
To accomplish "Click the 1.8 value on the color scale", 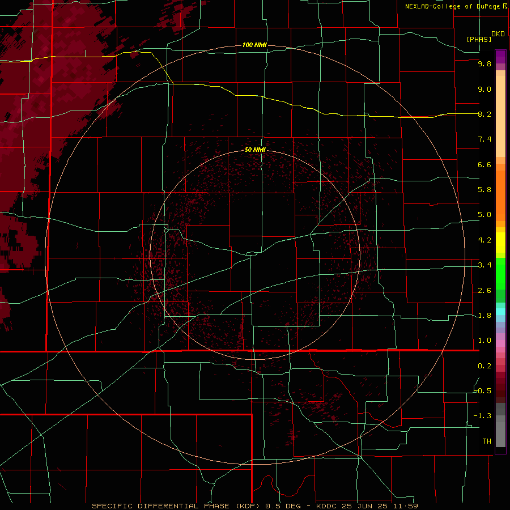I will (484, 316).
